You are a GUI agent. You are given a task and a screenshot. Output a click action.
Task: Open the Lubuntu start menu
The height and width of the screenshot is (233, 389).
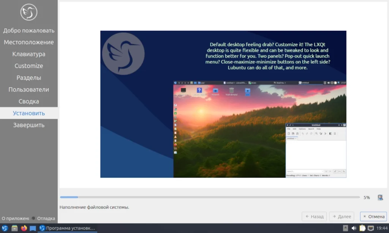5,228
